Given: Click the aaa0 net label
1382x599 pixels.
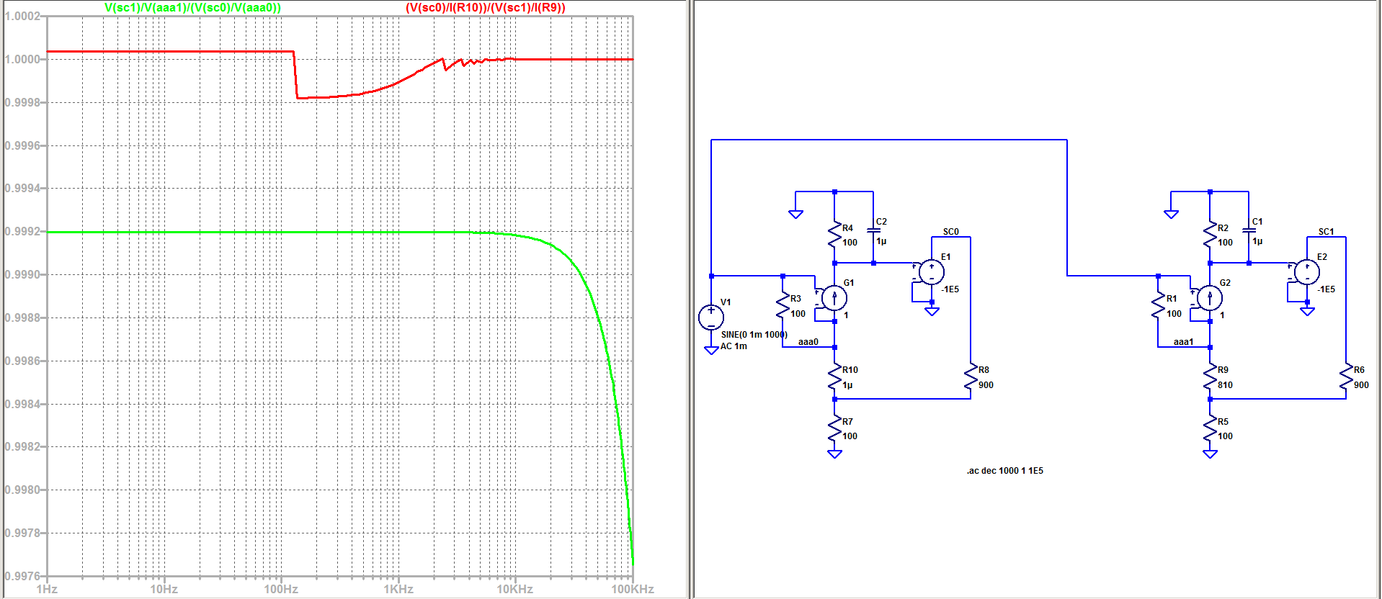Looking at the screenshot, I should click(808, 342).
